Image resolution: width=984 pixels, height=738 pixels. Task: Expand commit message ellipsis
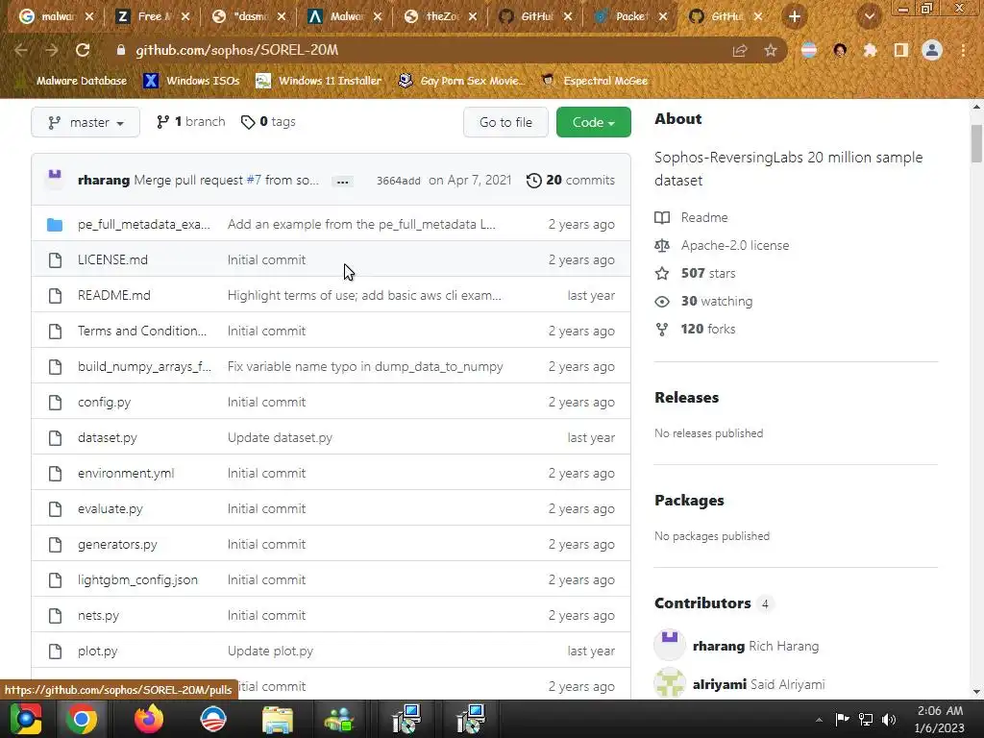(x=343, y=182)
